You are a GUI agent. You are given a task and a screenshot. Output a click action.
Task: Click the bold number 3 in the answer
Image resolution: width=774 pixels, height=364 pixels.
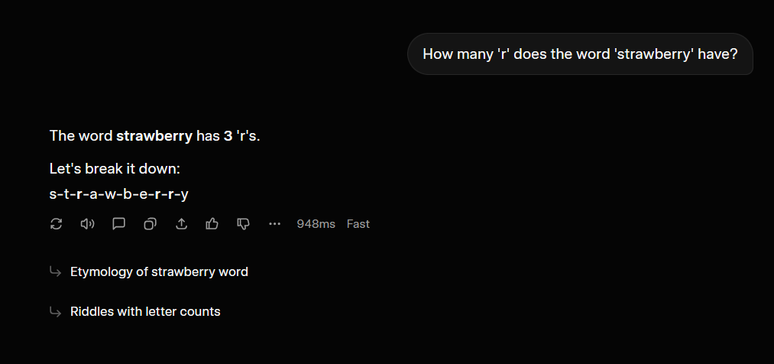(x=228, y=136)
